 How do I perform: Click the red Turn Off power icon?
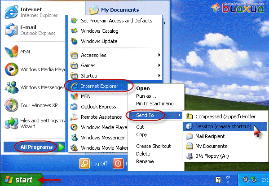118,164
